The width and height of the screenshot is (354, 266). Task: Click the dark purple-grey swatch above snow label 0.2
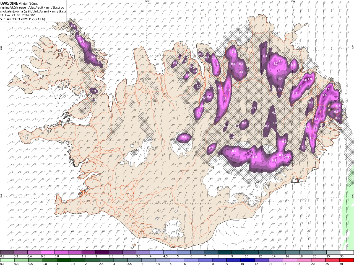(x=7, y=252)
